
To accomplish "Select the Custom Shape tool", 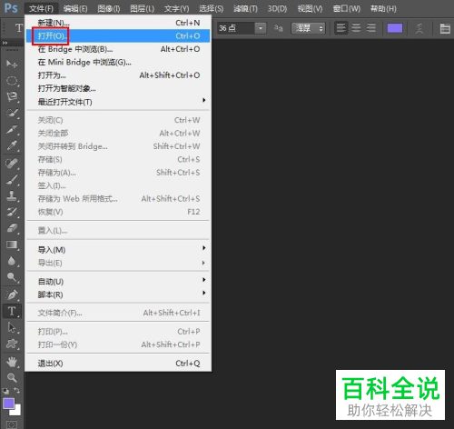I will pos(12,344).
